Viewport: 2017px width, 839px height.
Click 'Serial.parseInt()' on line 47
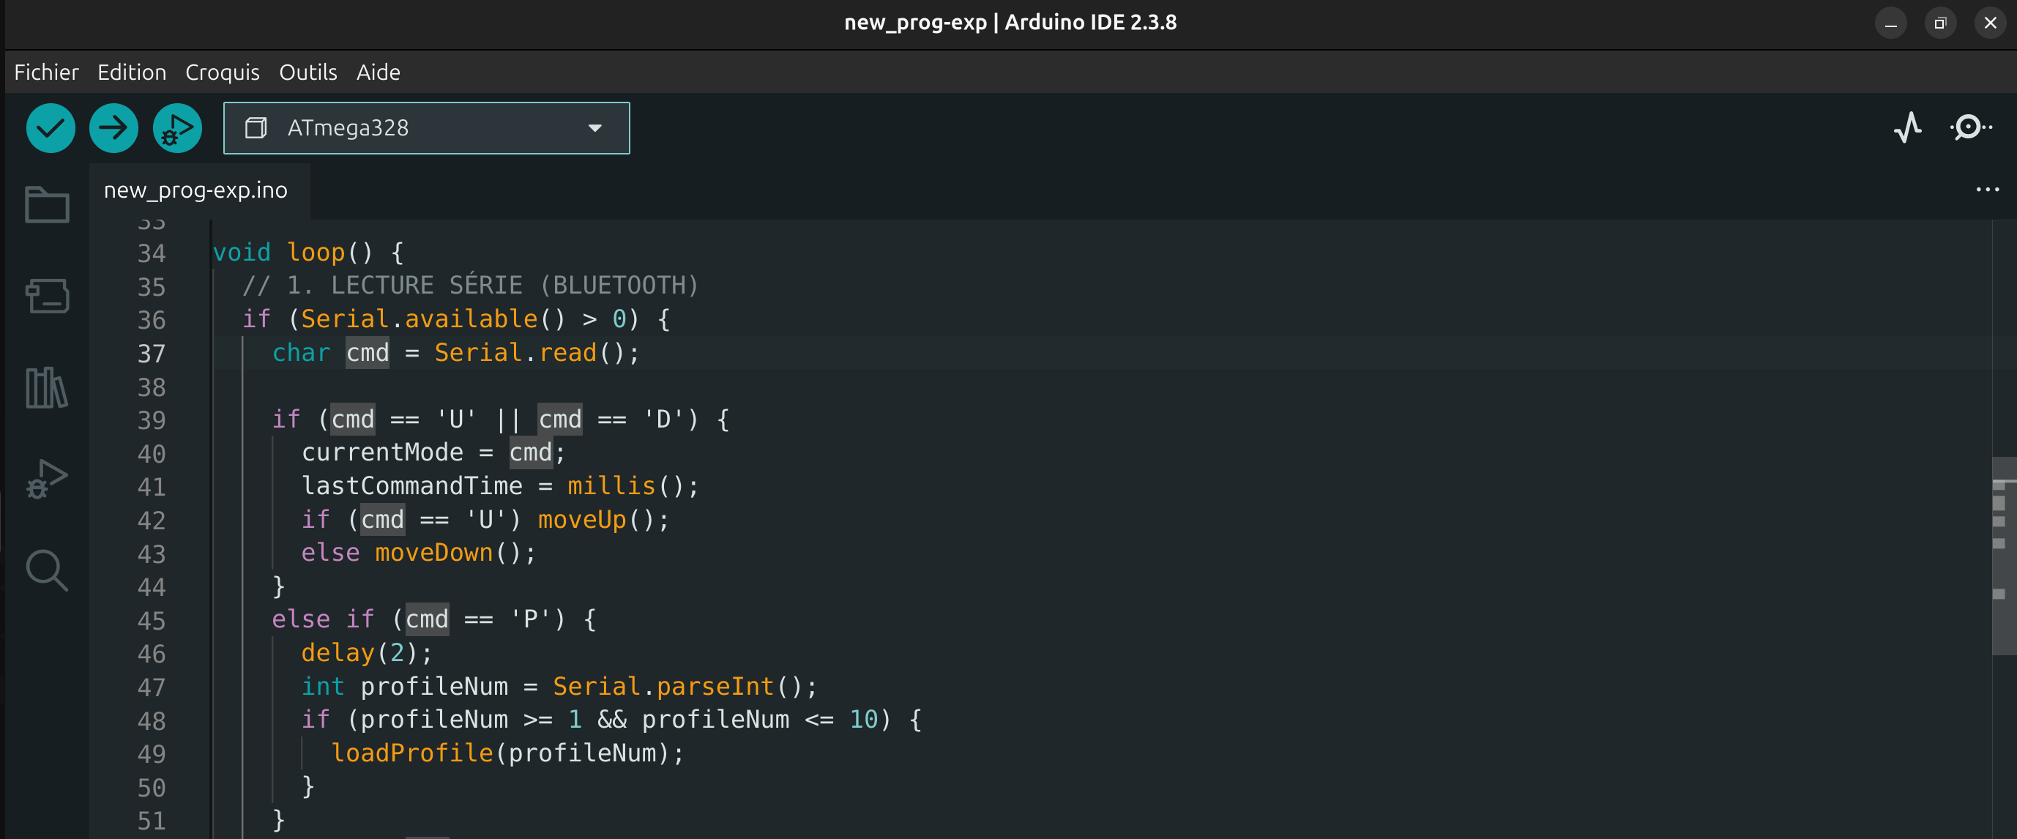pos(678,687)
